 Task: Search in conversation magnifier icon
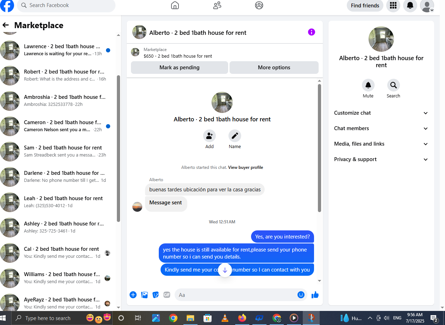tap(394, 85)
